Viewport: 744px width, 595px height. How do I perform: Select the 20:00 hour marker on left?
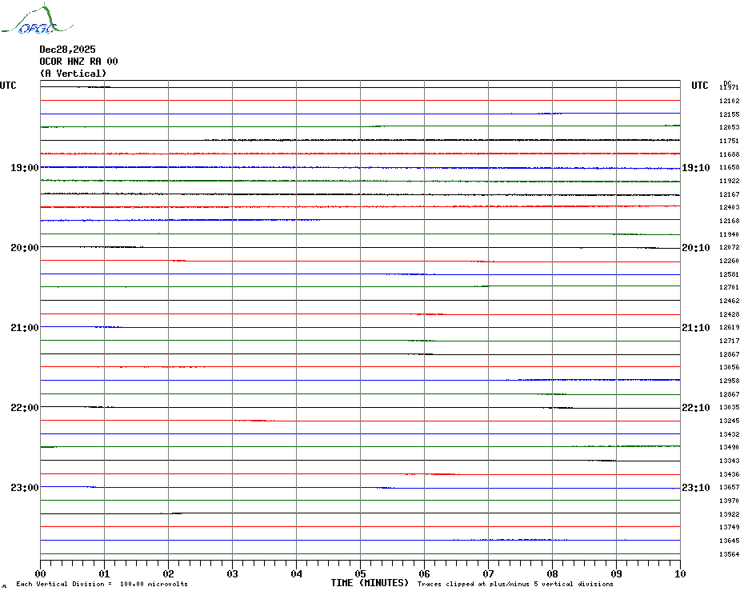pyautogui.click(x=24, y=248)
